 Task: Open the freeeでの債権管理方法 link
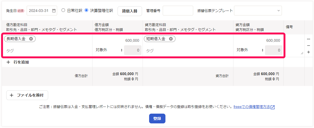pyautogui.click(x=252, y=107)
